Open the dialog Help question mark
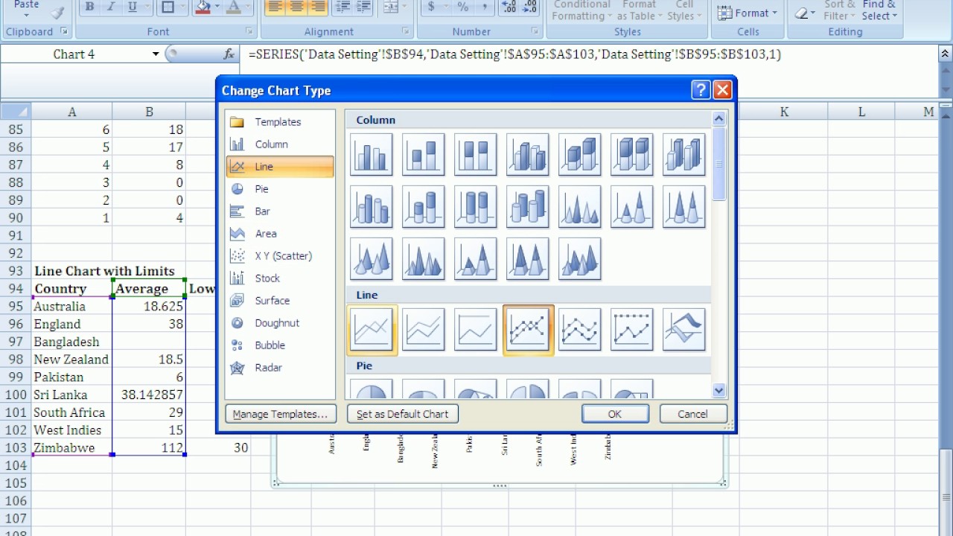 (701, 90)
